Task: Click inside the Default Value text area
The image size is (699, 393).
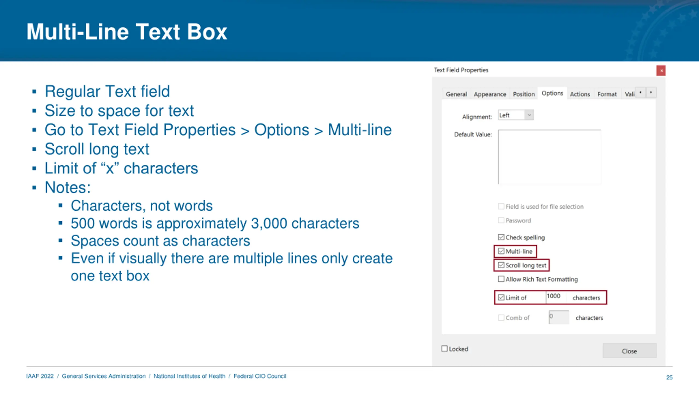Action: (549, 157)
